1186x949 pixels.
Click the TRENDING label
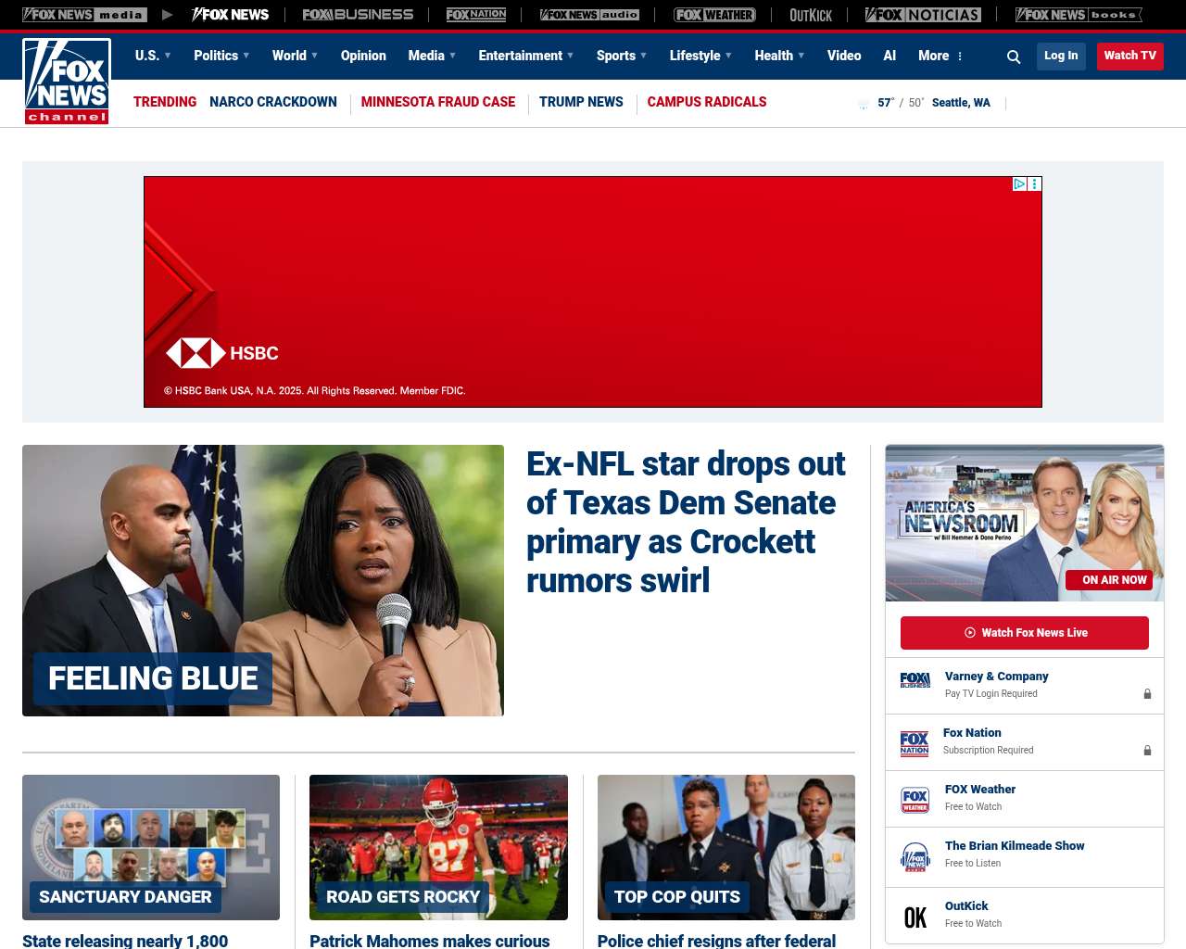[165, 102]
